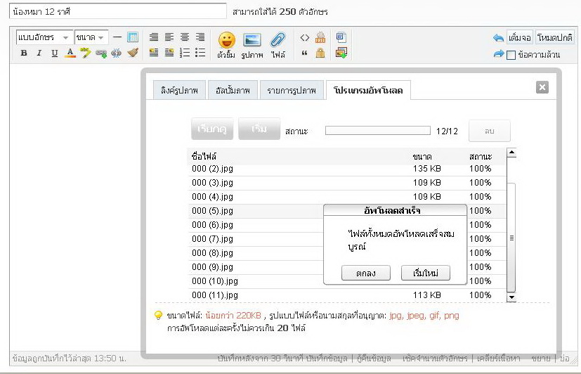The height and width of the screenshot is (374, 581).
Task: Toggle the ข้อความล้วน plain text checkbox
Action: pyautogui.click(x=511, y=56)
